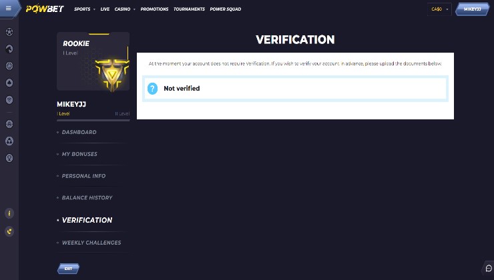
Task: Open the spade casino icon in sidebar
Action: [9, 83]
